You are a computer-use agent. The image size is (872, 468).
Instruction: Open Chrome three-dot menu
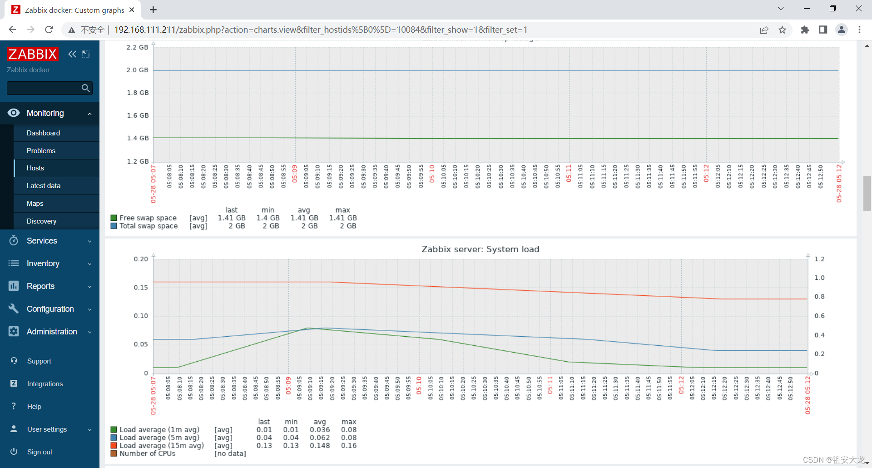859,30
